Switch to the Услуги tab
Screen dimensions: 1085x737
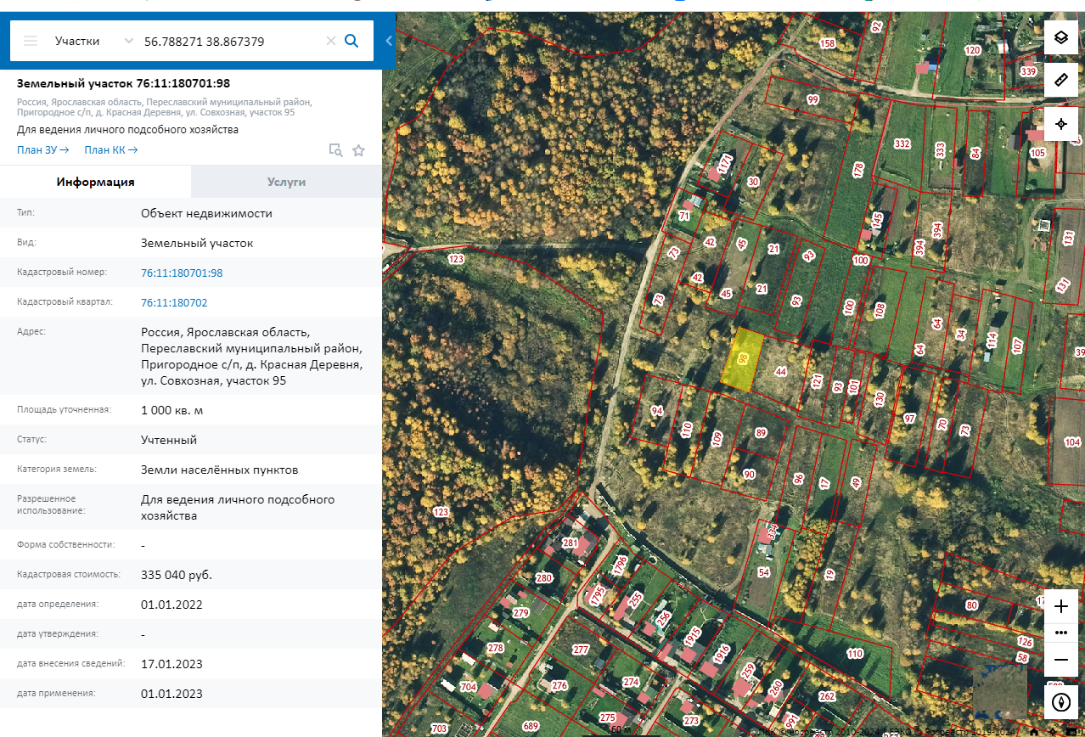(x=287, y=182)
